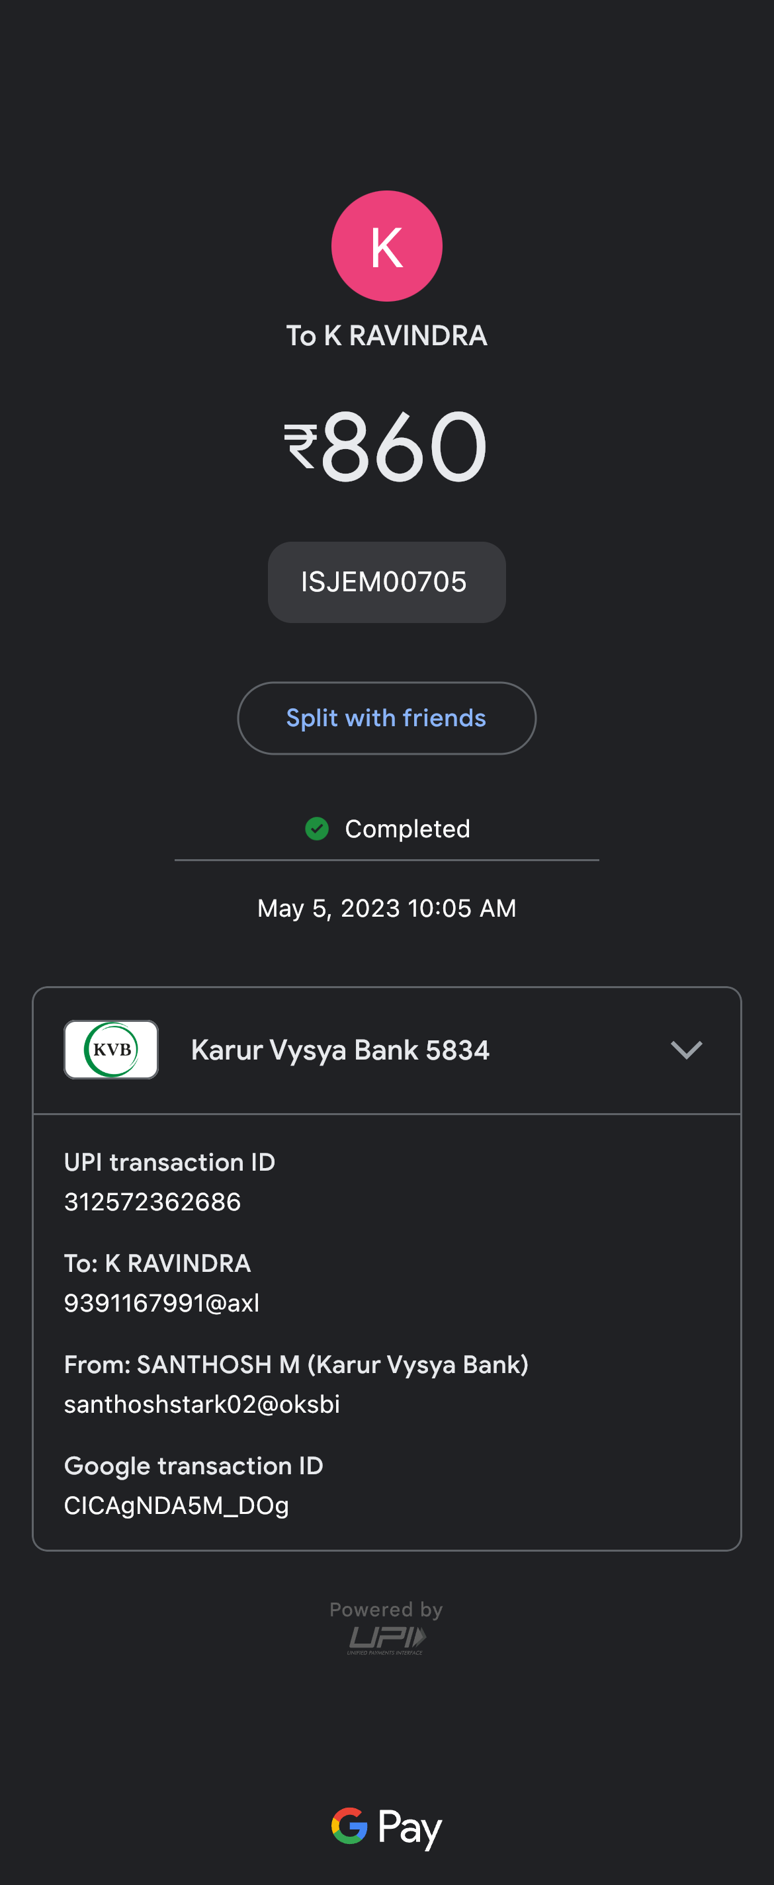
Task: Collapse the bank details chevron
Action: coord(685,1050)
